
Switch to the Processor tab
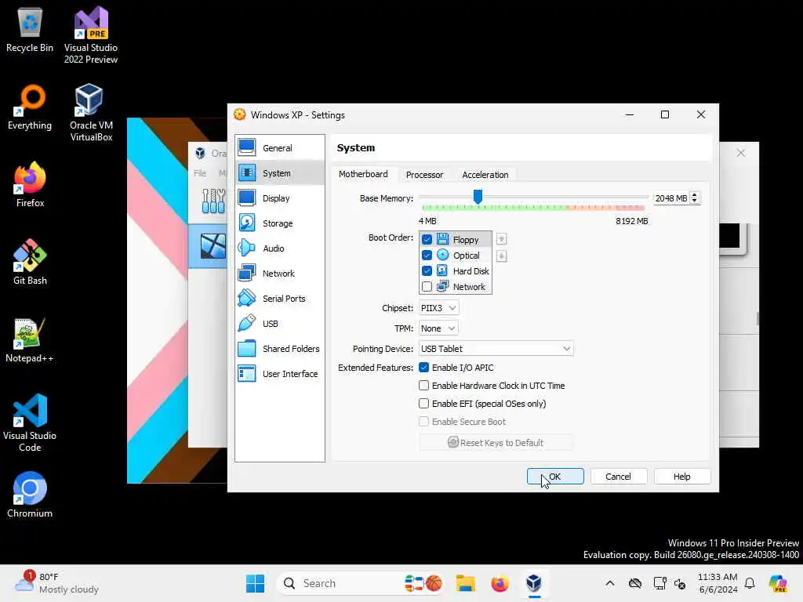(x=424, y=175)
